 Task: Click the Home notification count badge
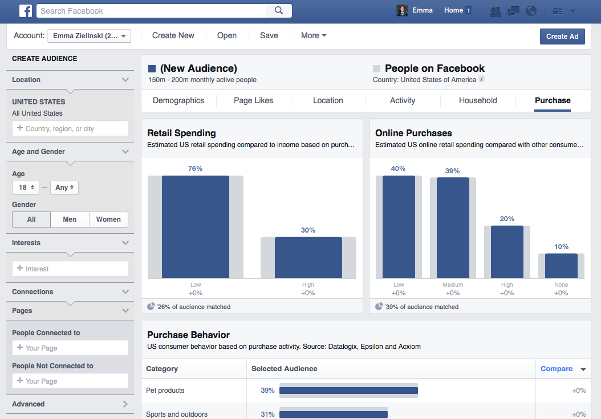pos(468,11)
